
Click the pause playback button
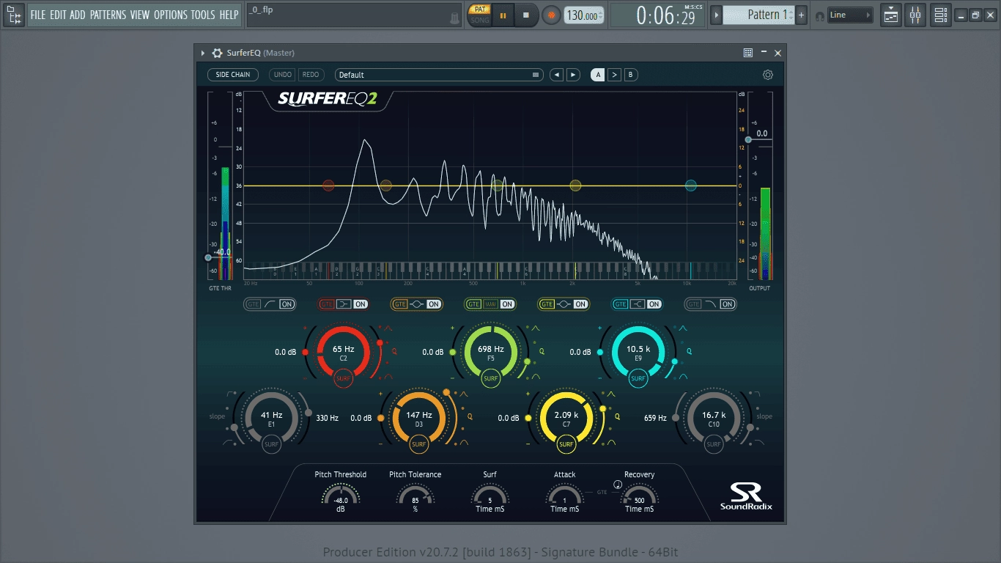click(503, 15)
